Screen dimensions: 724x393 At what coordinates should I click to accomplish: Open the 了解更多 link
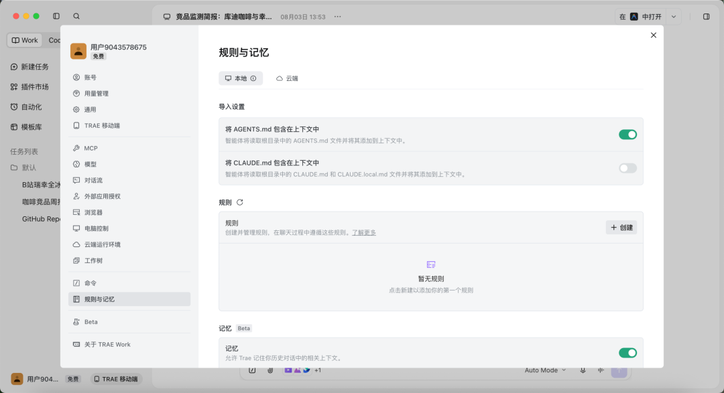[364, 233]
